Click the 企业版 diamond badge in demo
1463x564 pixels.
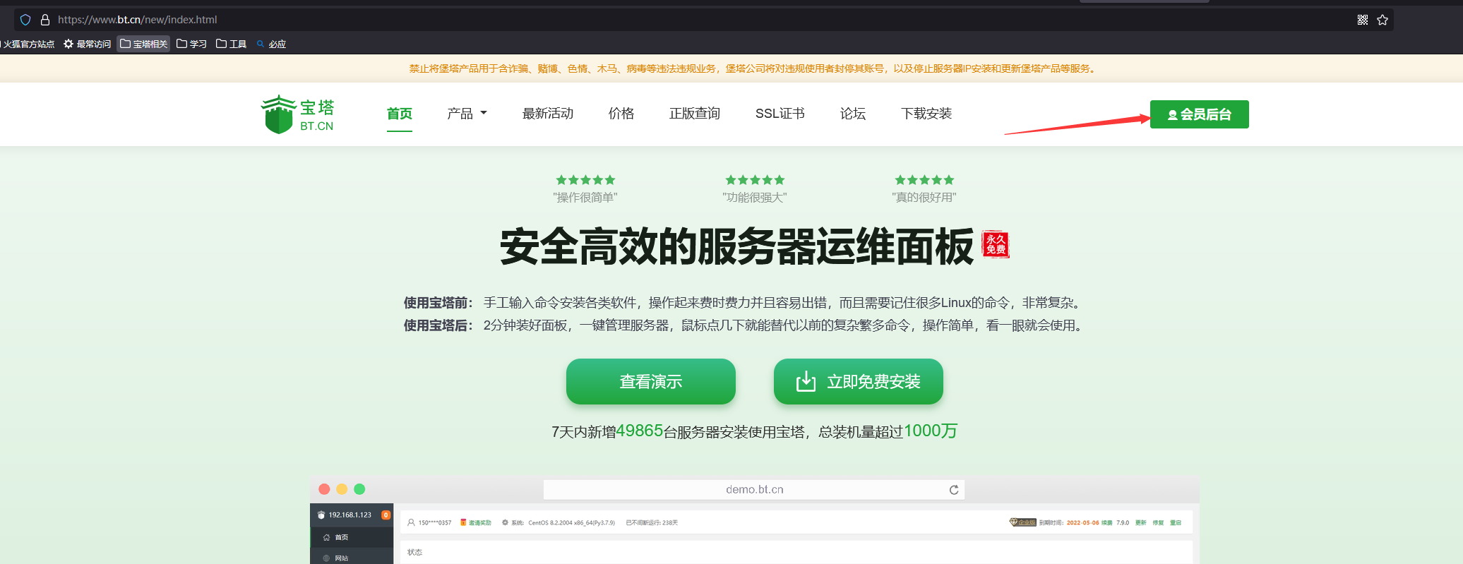(x=1022, y=522)
